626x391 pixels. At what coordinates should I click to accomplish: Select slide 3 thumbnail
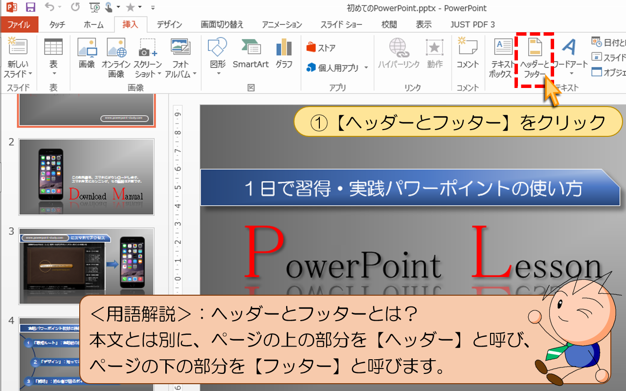[x=87, y=266]
